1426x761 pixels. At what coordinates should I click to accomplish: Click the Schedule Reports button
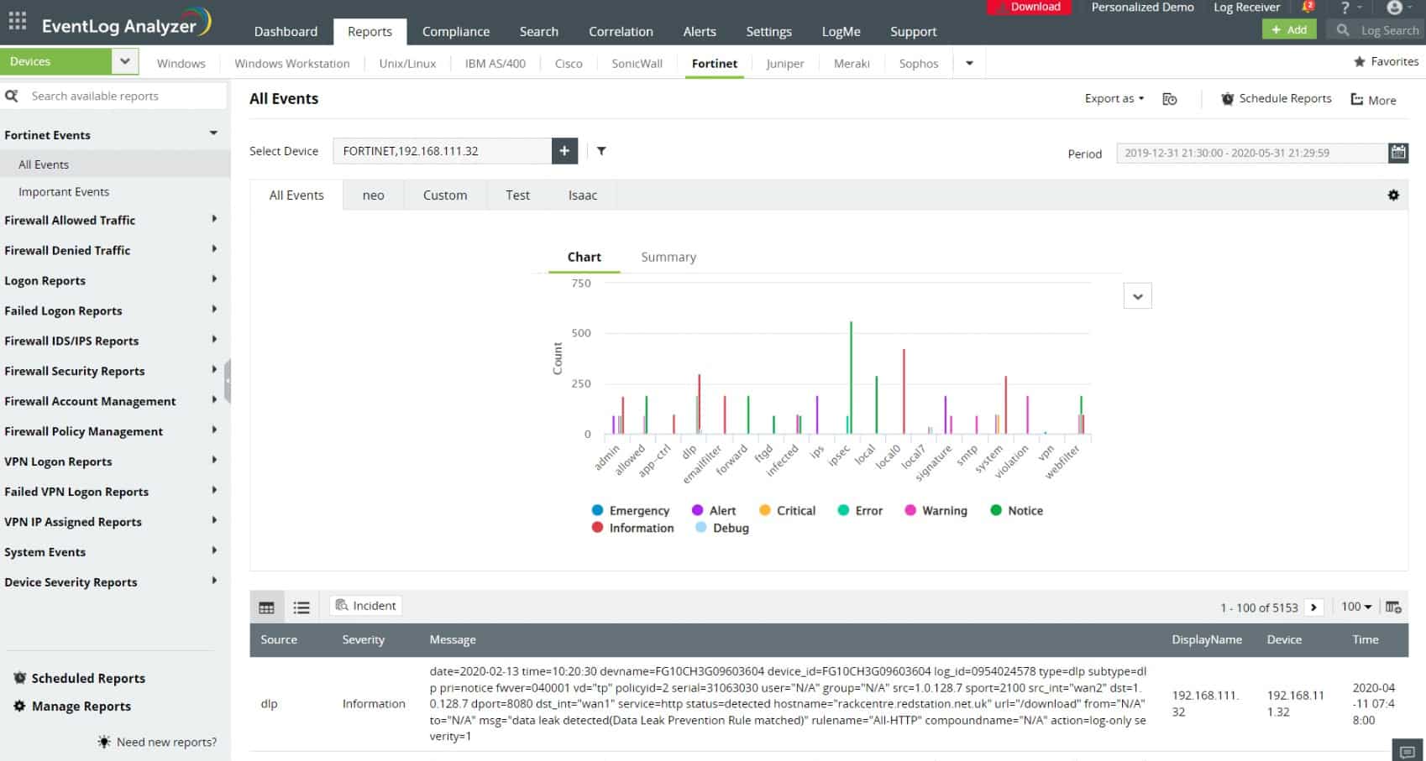tap(1276, 98)
